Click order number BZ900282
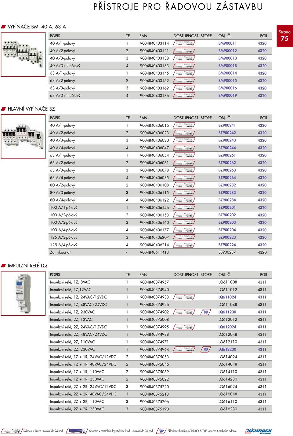Image resolution: width=293 pixels, height=436 pixels. [227, 185]
